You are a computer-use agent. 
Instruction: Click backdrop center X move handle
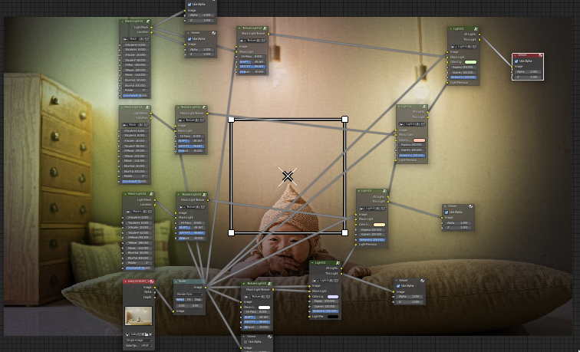(x=288, y=176)
